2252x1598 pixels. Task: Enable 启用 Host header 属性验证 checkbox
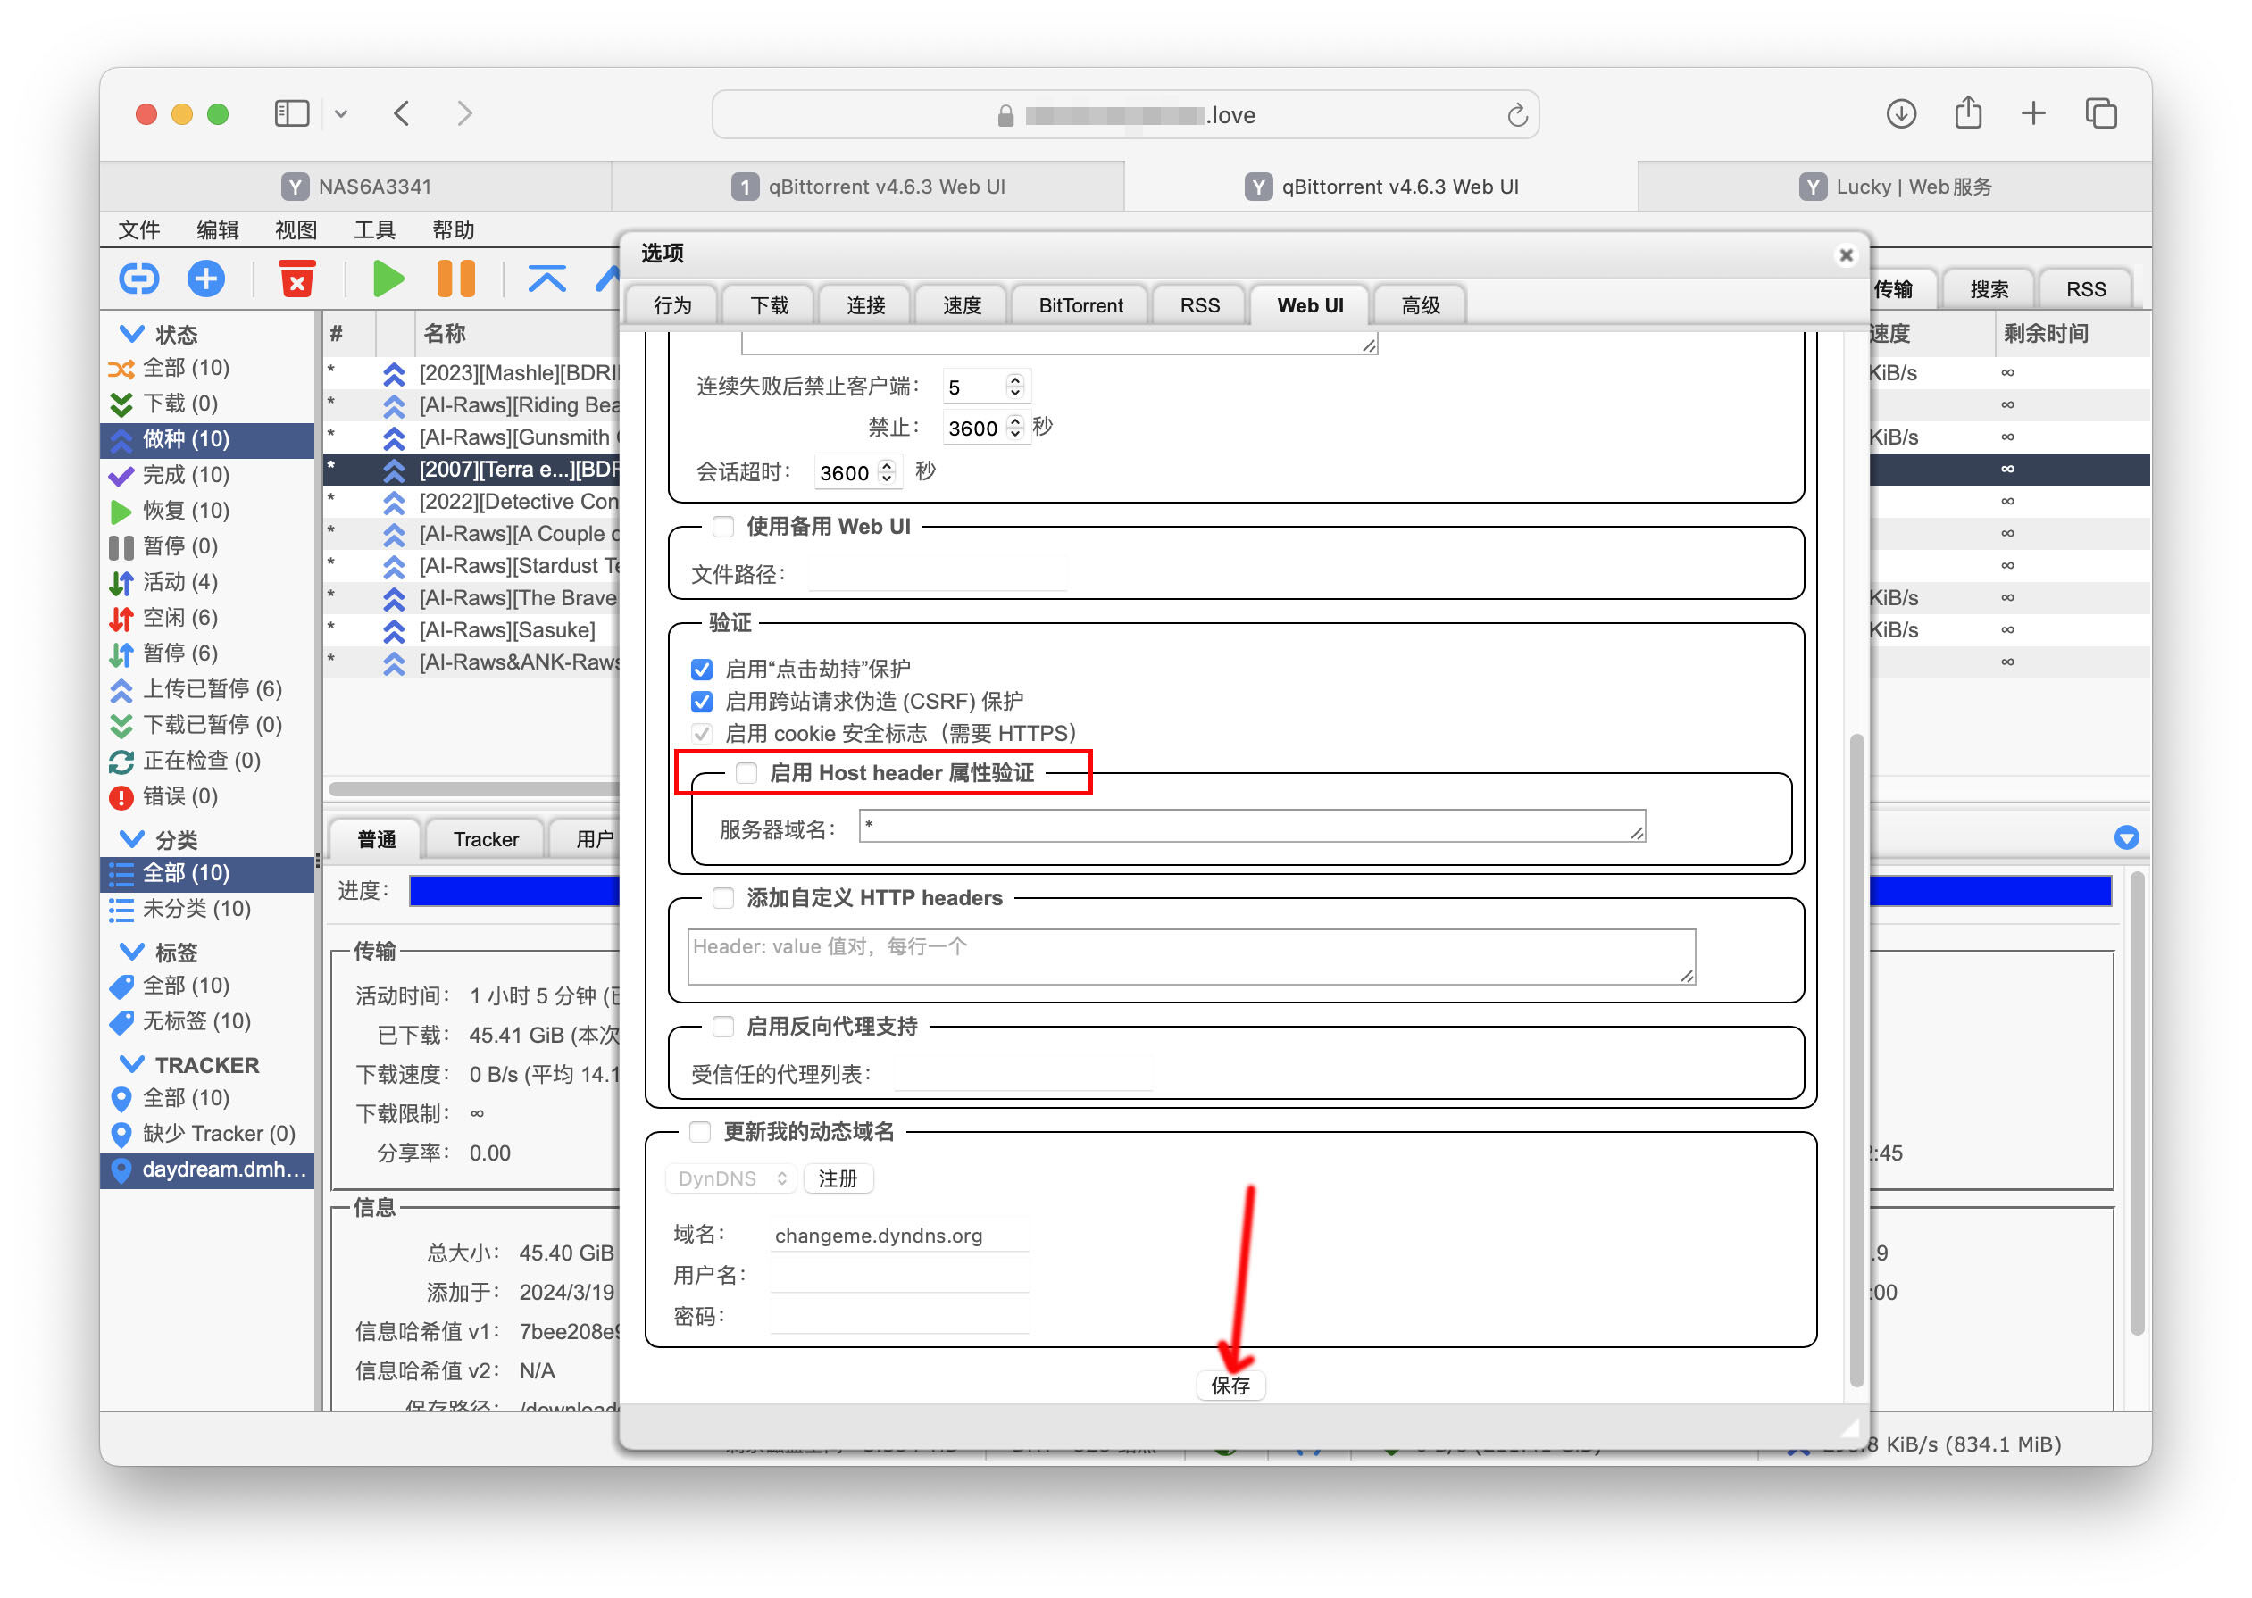tap(747, 773)
